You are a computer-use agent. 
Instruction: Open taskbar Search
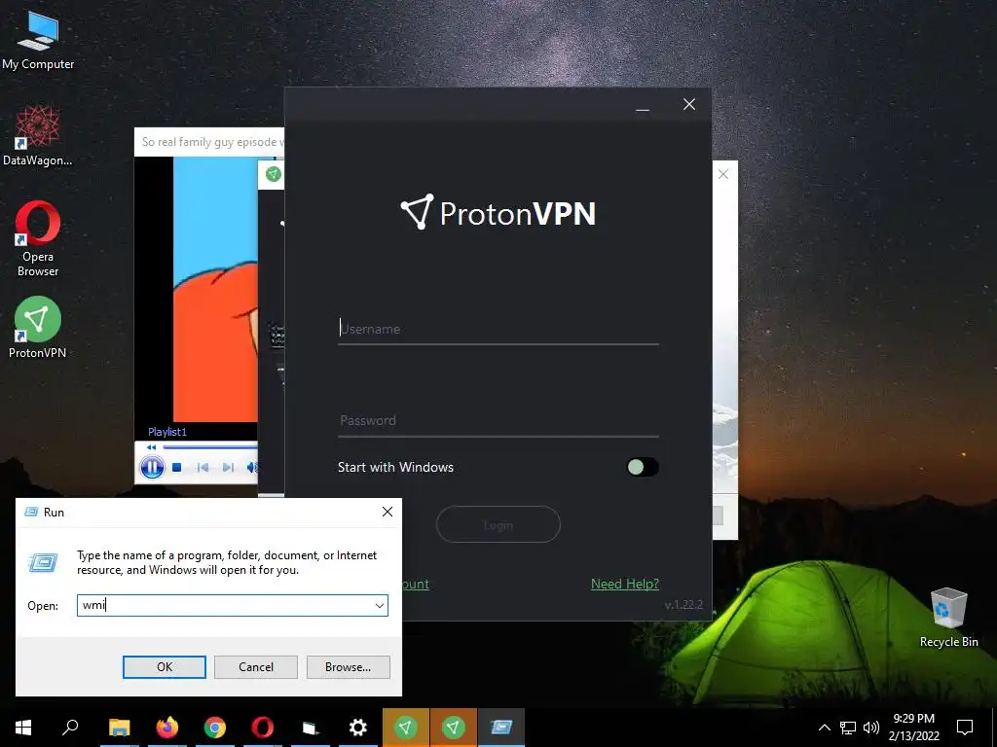[x=70, y=728]
